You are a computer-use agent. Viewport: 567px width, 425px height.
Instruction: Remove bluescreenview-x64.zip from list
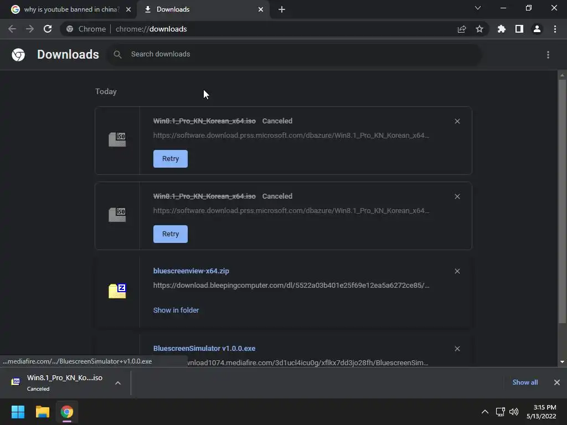pos(457,271)
